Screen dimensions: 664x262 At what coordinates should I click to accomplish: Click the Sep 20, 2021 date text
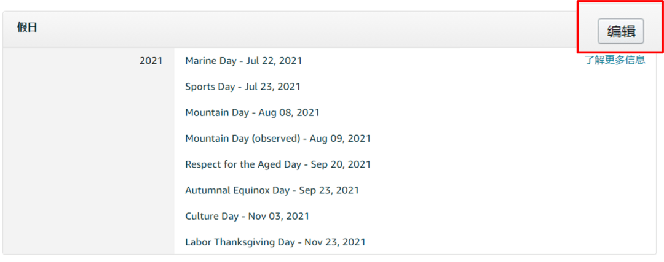341,164
